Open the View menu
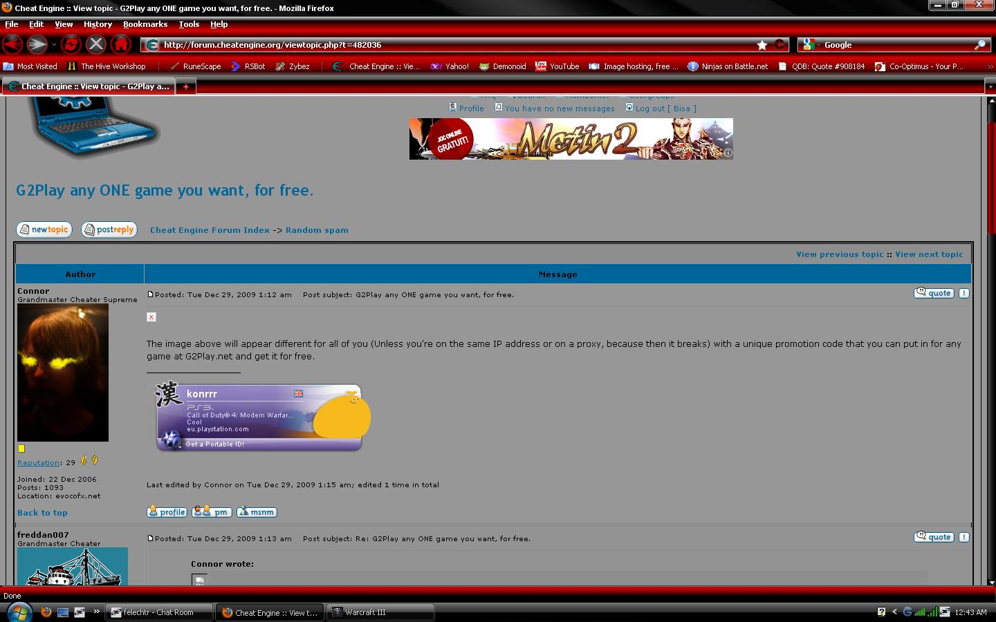 (64, 24)
